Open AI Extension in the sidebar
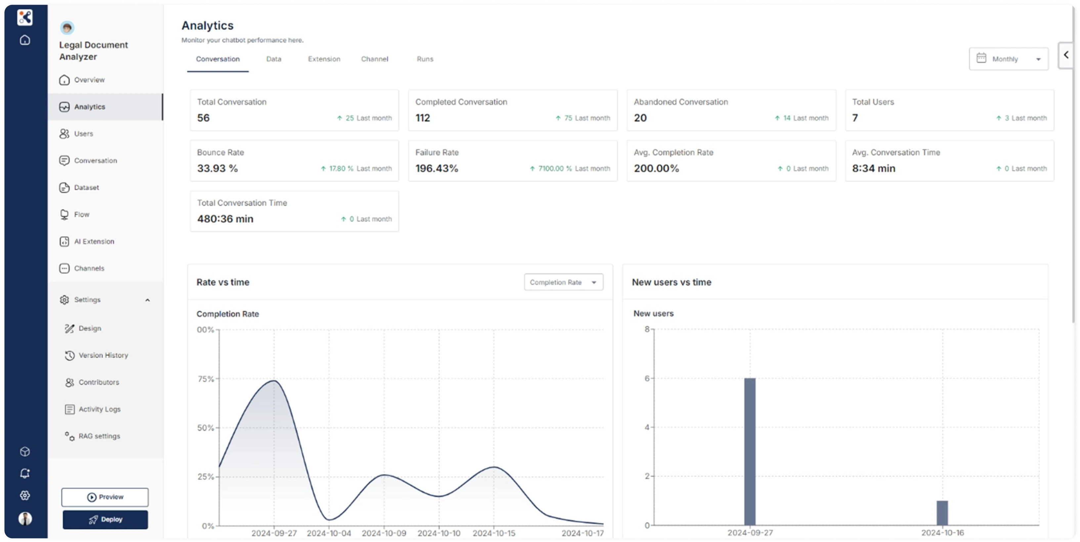This screenshot has width=1080, height=542. tap(94, 241)
